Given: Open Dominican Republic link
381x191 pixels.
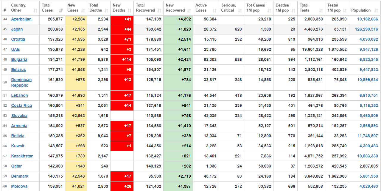Looking at the screenshot, I should point(21,82).
